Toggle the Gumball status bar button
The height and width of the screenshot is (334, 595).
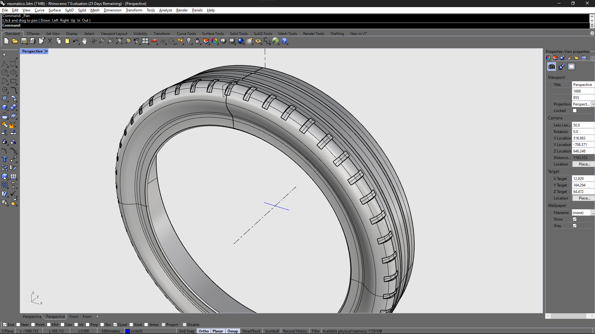point(272,331)
